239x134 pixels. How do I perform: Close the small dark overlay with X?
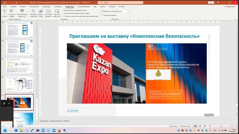pyautogui.click(x=9, y=103)
